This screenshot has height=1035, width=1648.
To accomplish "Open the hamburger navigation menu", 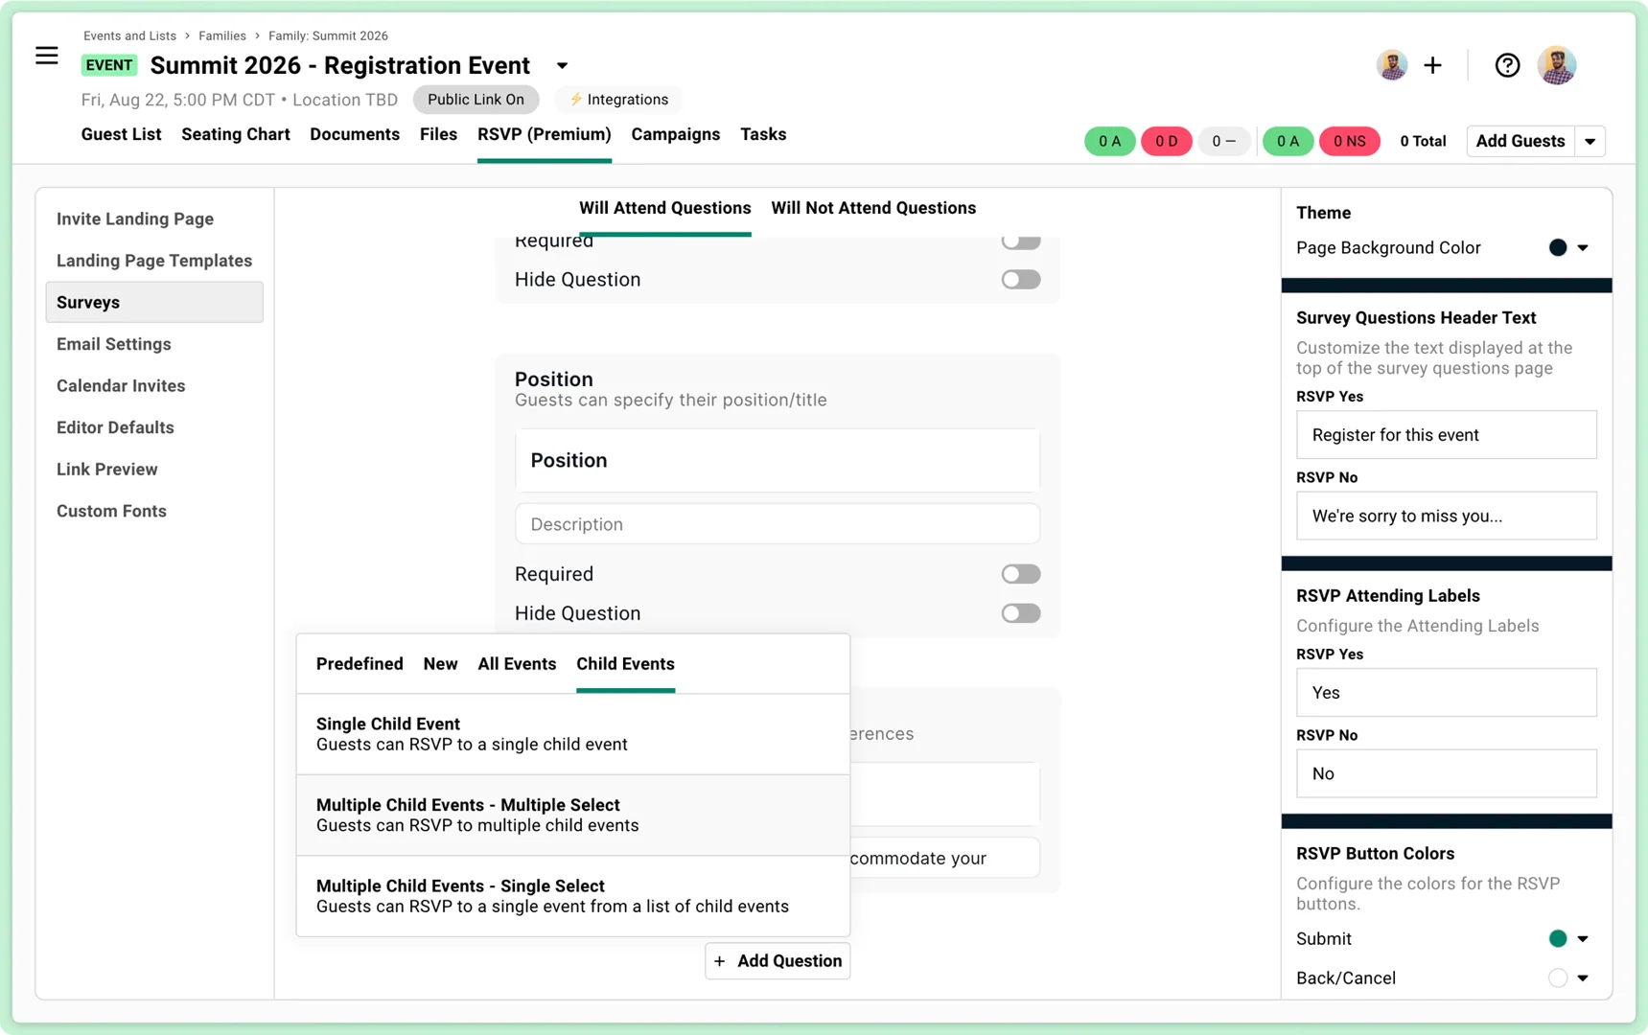I will coord(46,56).
